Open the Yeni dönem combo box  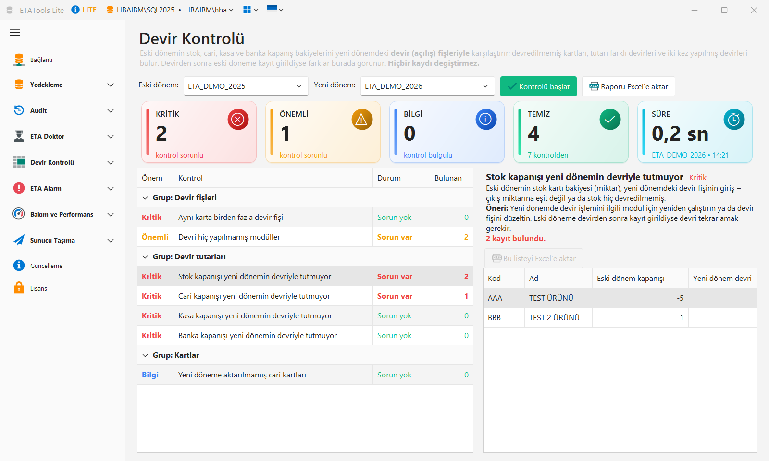click(x=427, y=86)
